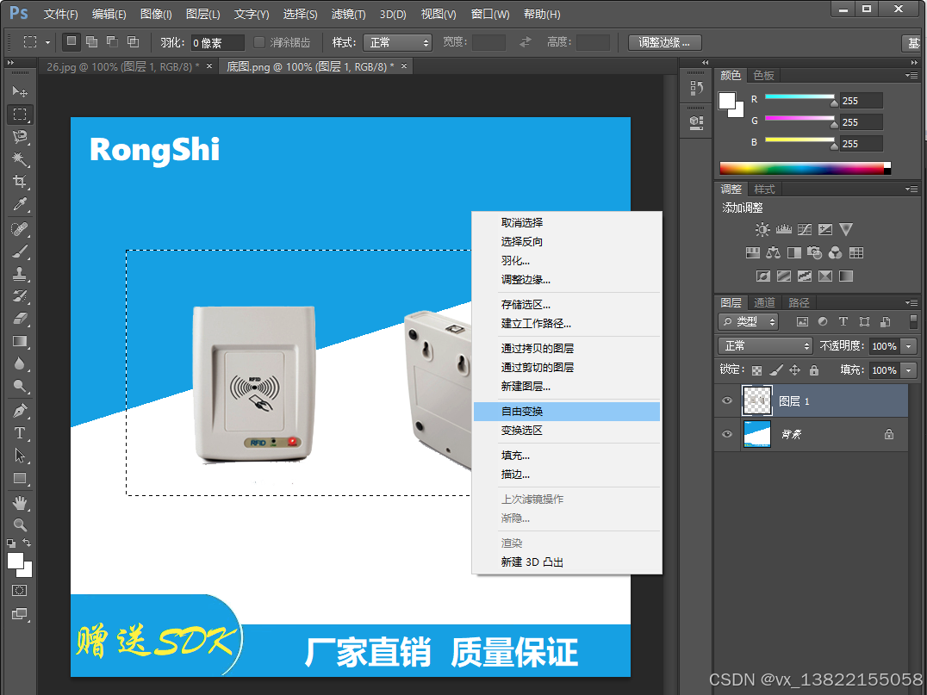This screenshot has height=695, width=927.
Task: Adjust the R color slider
Action: (x=799, y=97)
